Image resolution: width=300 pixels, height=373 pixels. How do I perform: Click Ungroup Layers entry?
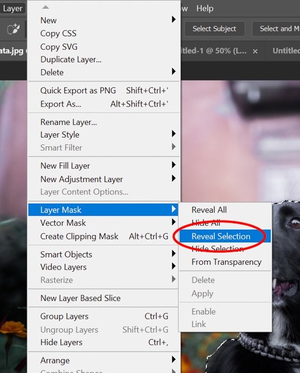click(x=103, y=330)
